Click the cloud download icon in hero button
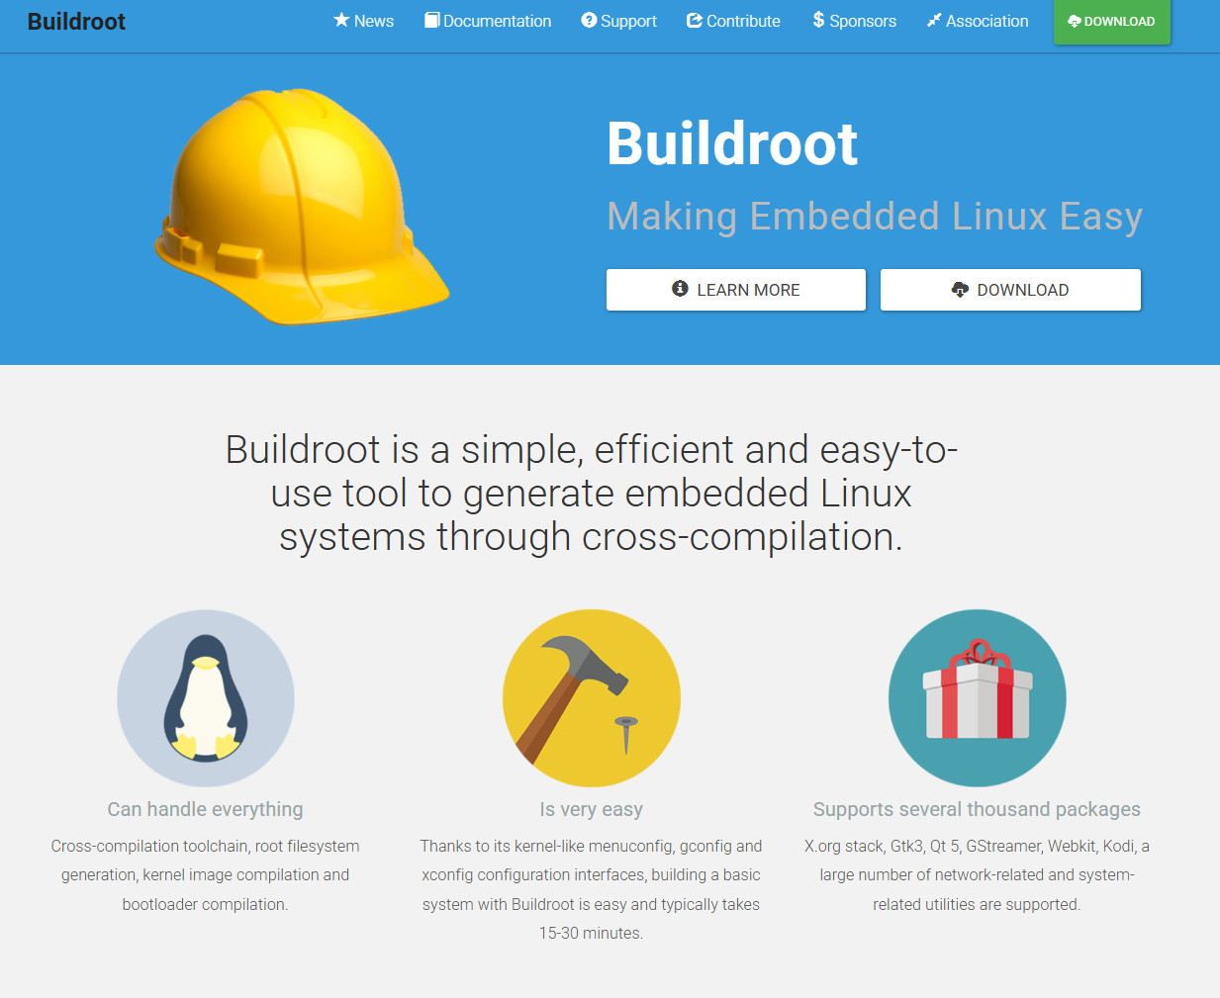 point(960,289)
